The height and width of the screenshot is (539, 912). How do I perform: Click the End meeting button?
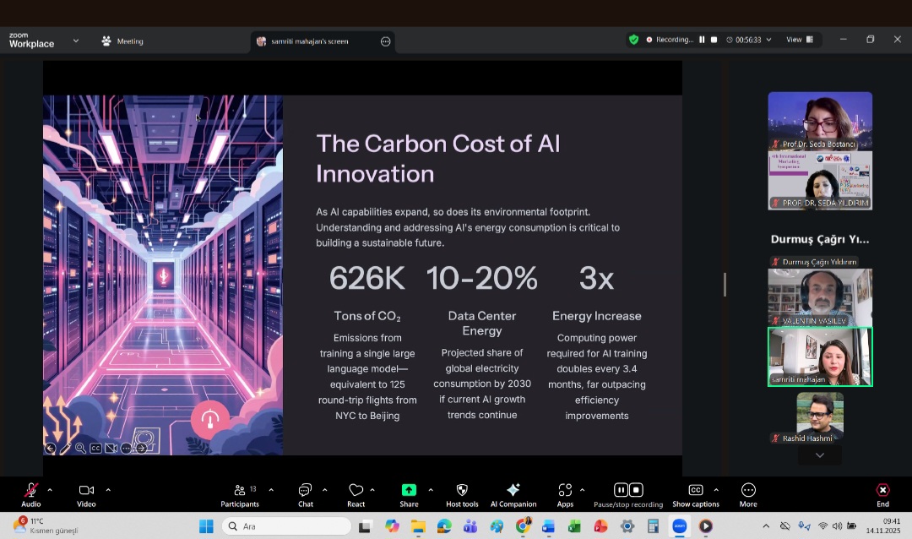pyautogui.click(x=882, y=491)
